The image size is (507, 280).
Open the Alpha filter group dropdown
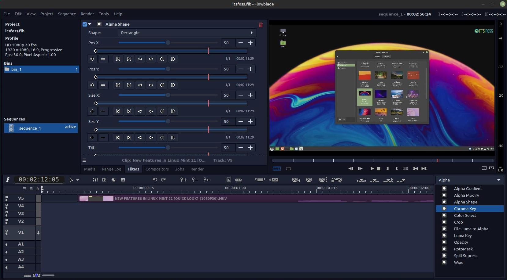coord(469,180)
